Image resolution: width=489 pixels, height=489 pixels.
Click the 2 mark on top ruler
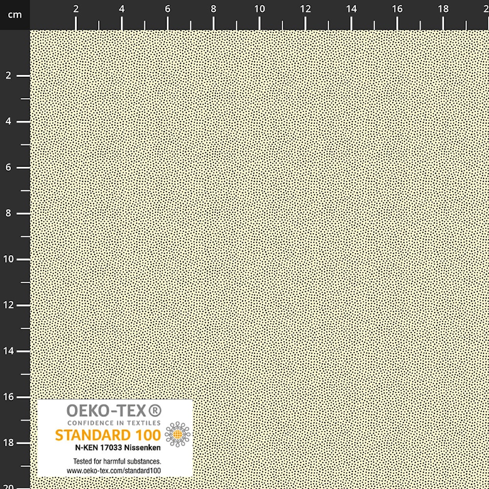[76, 9]
